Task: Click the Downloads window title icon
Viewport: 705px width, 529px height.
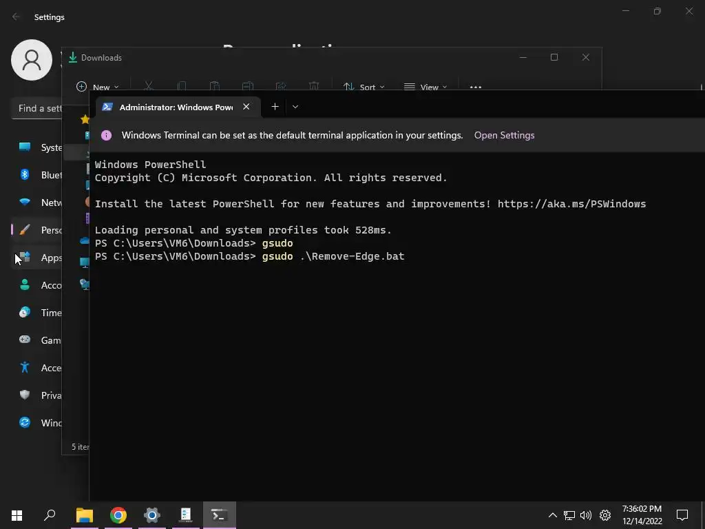Action: (x=72, y=57)
